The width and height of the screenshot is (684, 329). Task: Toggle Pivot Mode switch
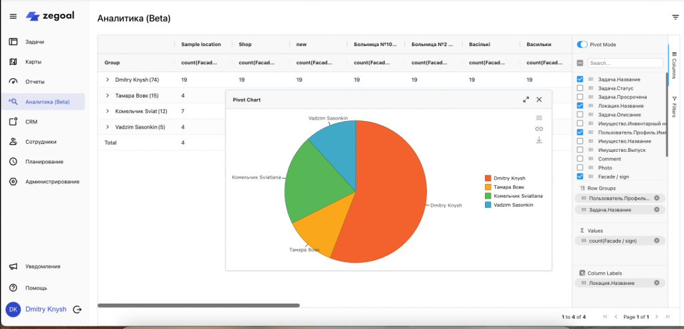click(582, 45)
